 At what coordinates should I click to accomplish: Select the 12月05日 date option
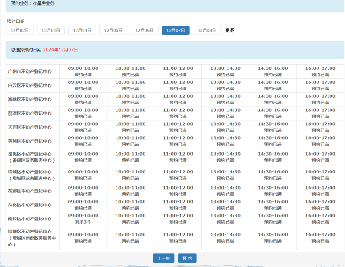(x=113, y=30)
